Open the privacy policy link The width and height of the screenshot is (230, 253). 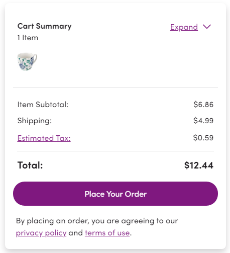coord(41,233)
